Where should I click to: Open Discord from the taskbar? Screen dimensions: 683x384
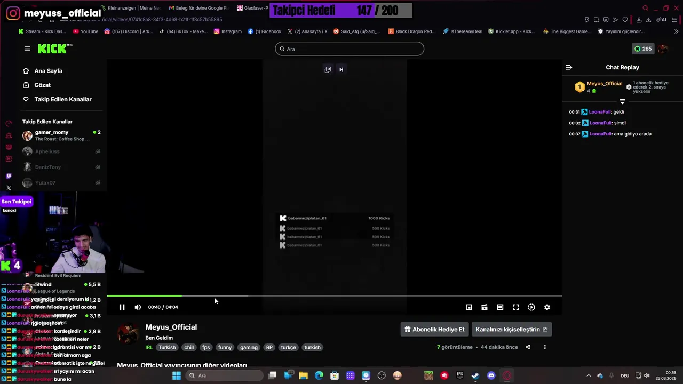point(491,375)
